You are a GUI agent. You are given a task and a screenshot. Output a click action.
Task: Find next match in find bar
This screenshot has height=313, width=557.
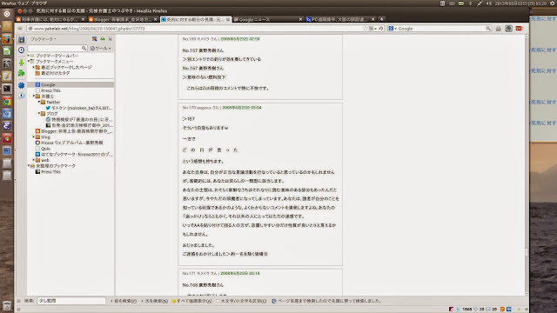click(x=155, y=301)
